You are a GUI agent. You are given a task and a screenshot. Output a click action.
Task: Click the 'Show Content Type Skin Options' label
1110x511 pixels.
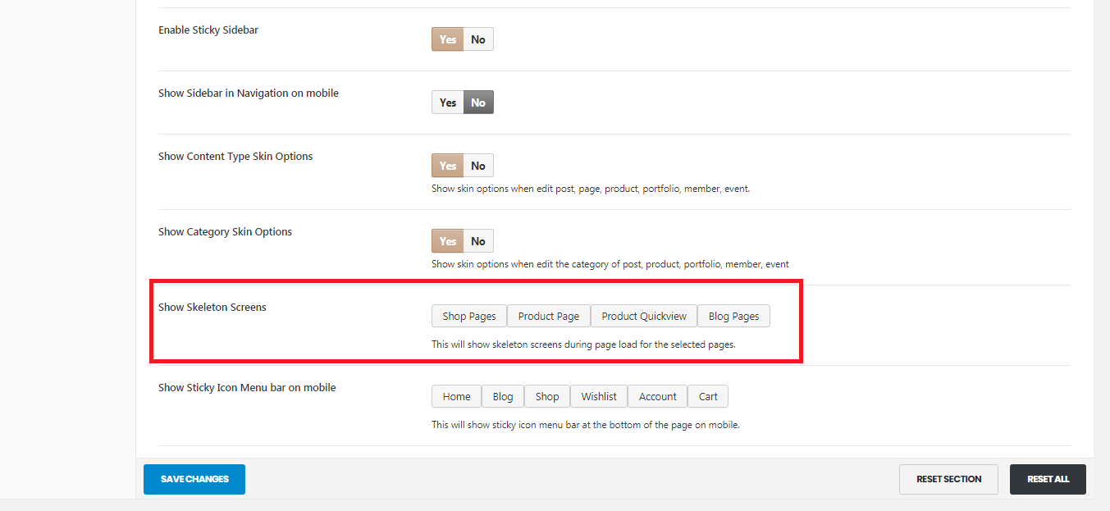tap(235, 157)
